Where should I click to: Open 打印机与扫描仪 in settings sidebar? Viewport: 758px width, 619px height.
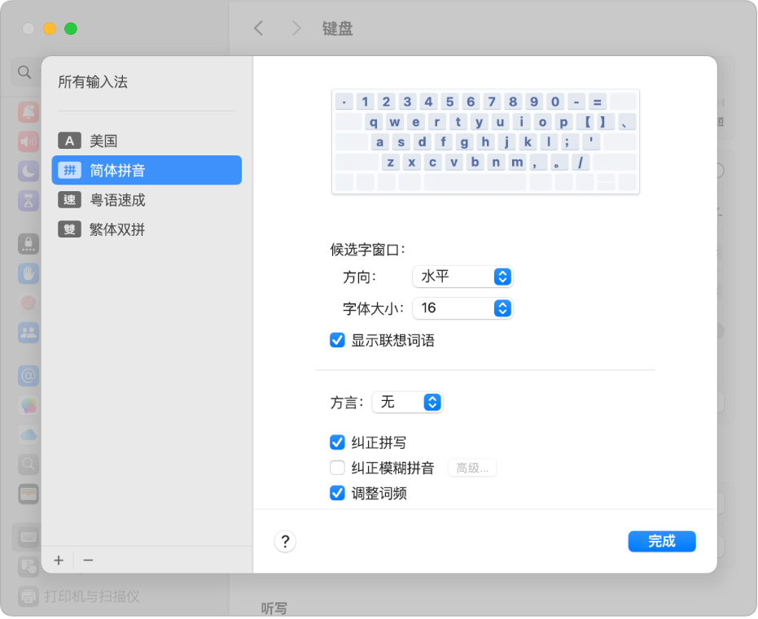tap(79, 596)
